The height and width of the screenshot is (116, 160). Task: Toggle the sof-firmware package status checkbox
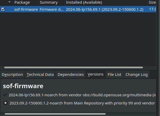tap(3, 9)
